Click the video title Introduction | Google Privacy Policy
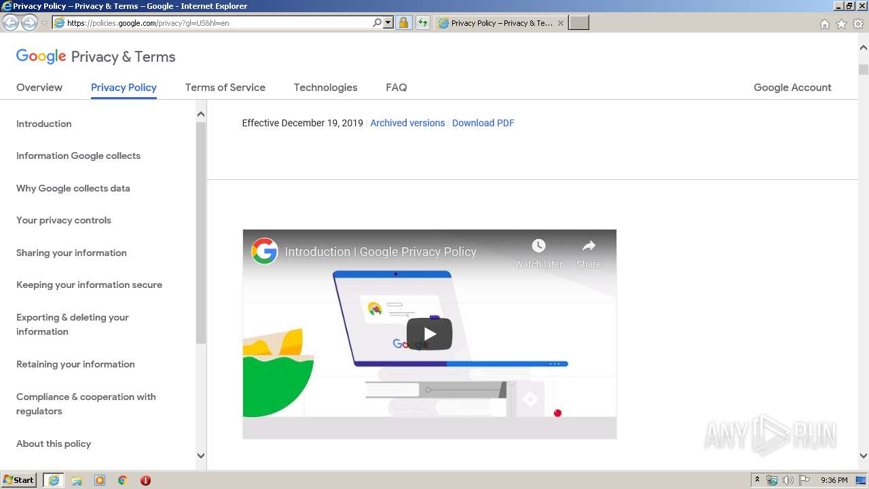The width and height of the screenshot is (869, 489). point(380,251)
